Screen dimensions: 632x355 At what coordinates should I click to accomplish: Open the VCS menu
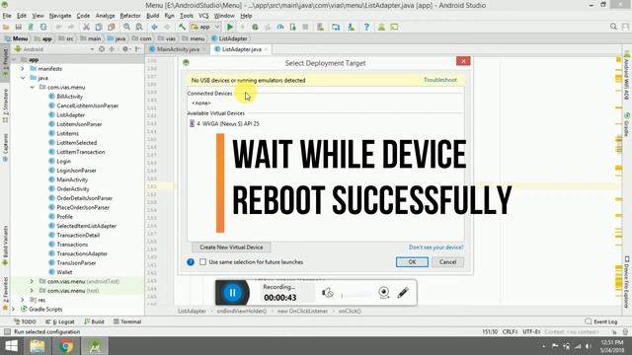203,16
